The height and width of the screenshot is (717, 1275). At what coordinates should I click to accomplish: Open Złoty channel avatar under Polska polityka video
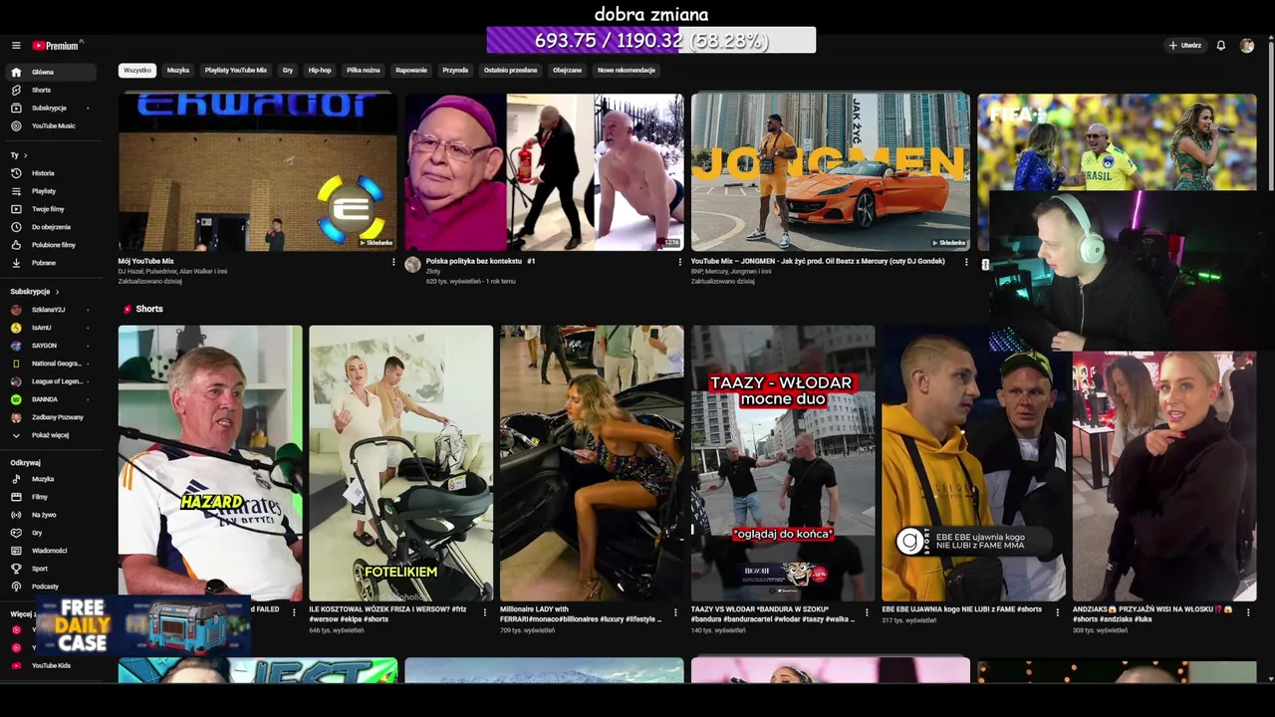pos(412,265)
